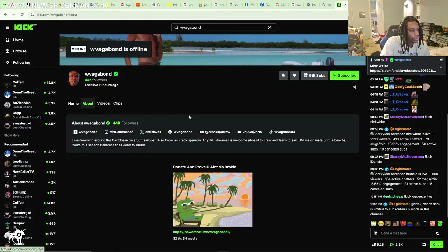This screenshot has height=252, width=448.
Task: Open Deepak recommended channel
Action: point(30,225)
